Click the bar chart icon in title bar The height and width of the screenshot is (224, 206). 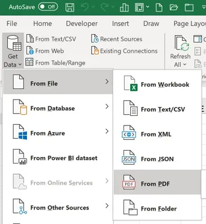pos(124,7)
